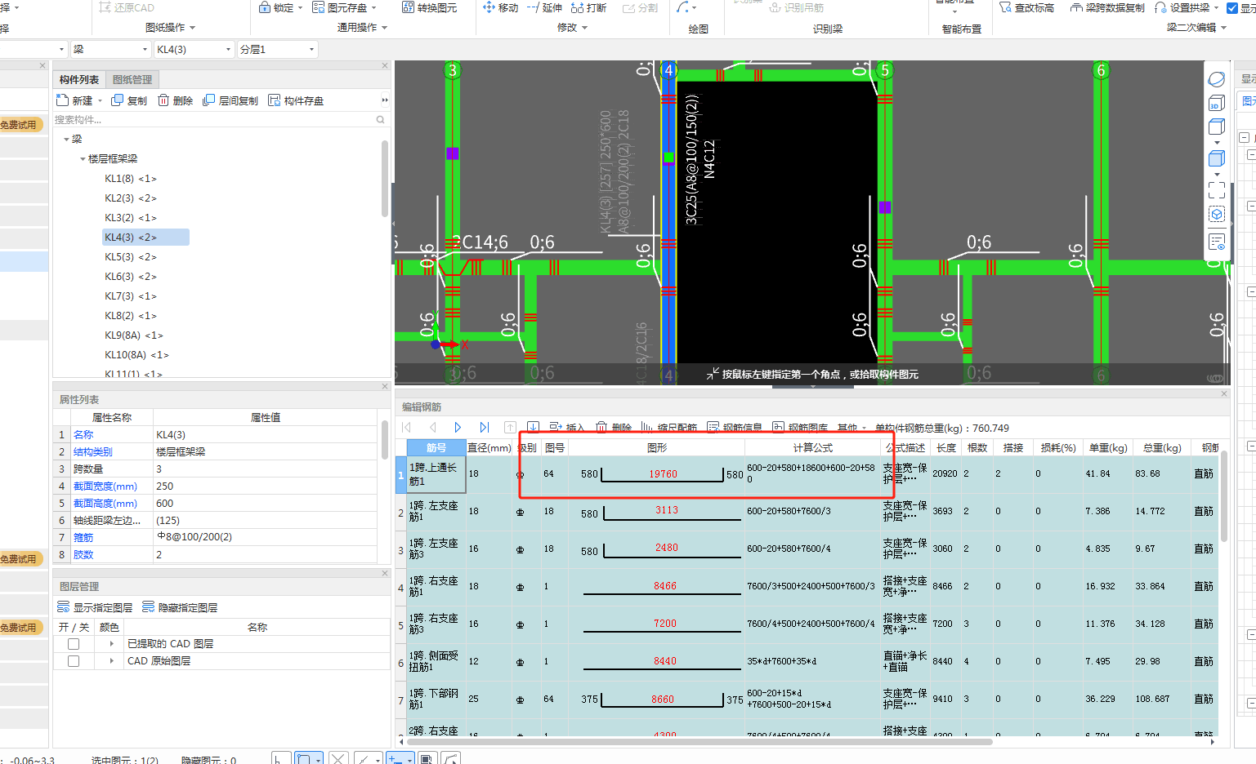Collapse the 梁 tree node
The width and height of the screenshot is (1256, 764).
pyautogui.click(x=66, y=140)
